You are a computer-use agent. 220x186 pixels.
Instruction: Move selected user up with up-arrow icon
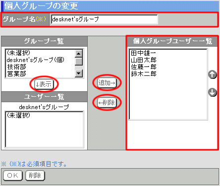[213, 74]
